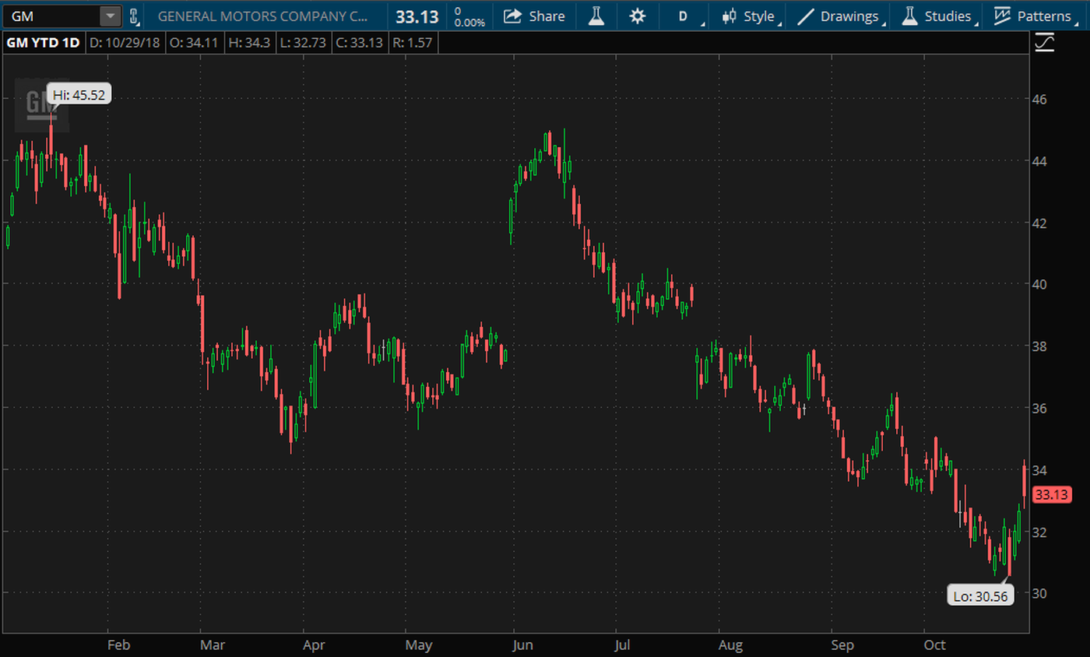Viewport: 1090px width, 657px height.
Task: Click the 32 price axis label
Action: pyautogui.click(x=1039, y=532)
